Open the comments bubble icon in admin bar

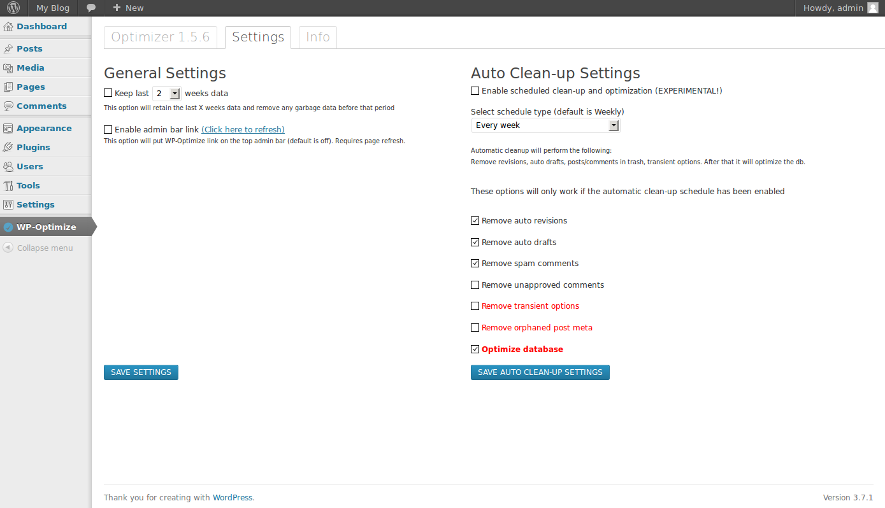pos(91,8)
